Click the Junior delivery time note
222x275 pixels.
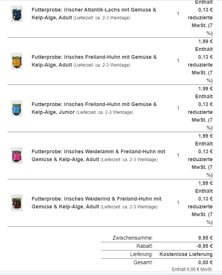click(x=104, y=112)
